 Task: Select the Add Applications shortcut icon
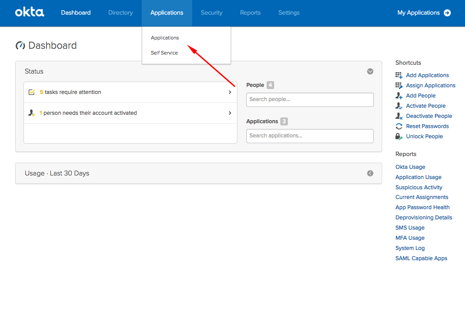coord(398,75)
